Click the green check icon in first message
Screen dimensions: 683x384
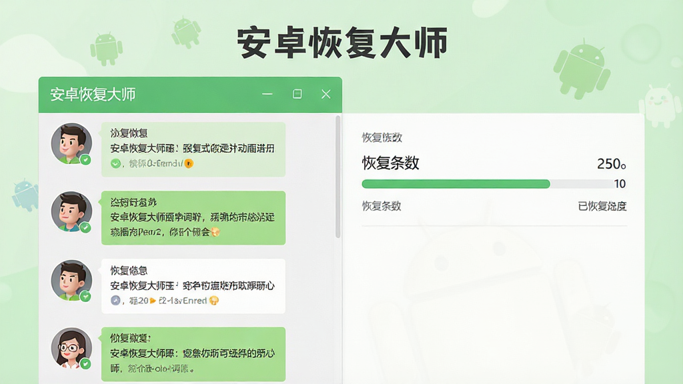pos(115,164)
